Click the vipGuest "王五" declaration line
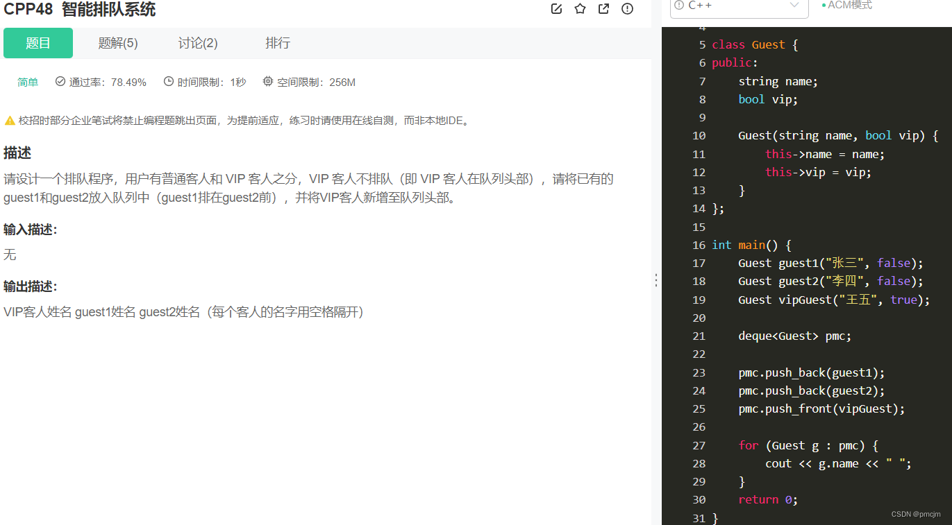 (x=834, y=300)
